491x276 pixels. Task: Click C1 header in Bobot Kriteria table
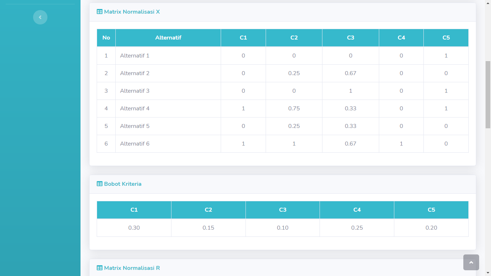click(134, 210)
